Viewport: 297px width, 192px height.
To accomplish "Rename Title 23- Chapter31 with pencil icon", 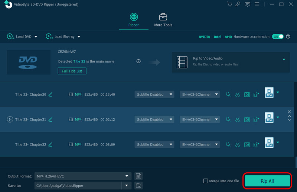I will coord(50,119).
